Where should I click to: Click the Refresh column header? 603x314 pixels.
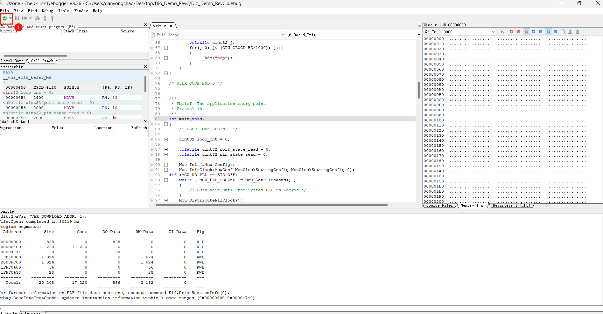(x=139, y=128)
